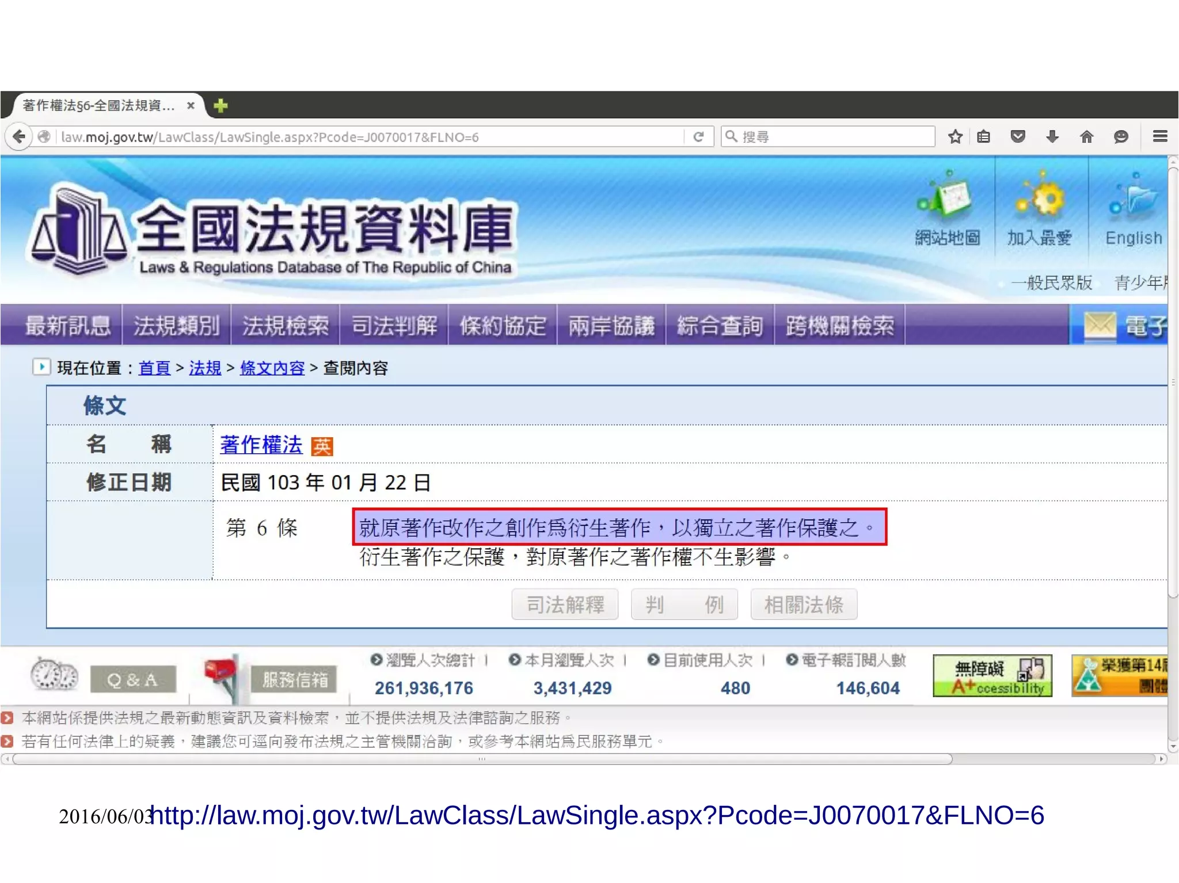Reload the page with refresh icon
Screen dimensions: 1179x883
click(698, 136)
